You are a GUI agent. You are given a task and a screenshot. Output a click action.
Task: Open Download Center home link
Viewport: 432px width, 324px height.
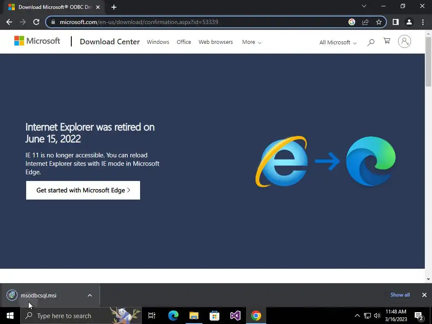coord(110,42)
